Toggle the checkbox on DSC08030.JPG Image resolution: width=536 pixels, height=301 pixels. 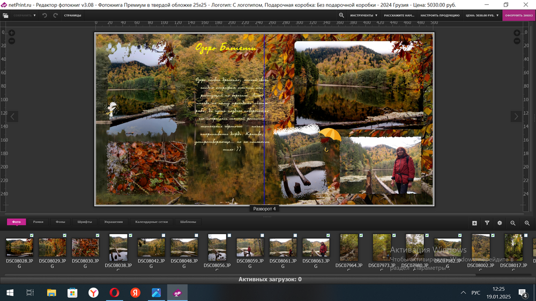coord(98,236)
